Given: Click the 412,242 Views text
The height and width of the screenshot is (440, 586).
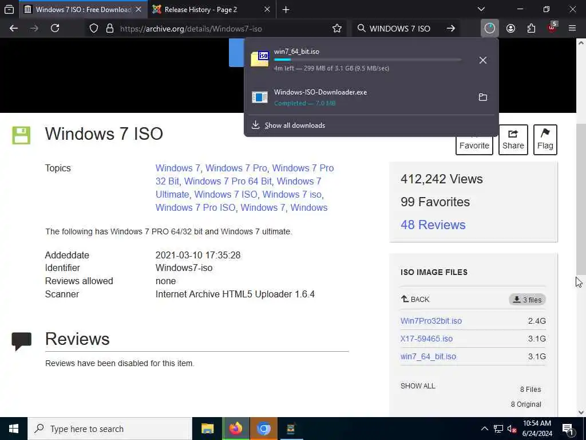Looking at the screenshot, I should pyautogui.click(x=441, y=179).
